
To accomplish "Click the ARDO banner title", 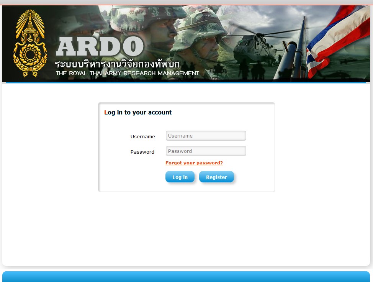I will (100, 46).
